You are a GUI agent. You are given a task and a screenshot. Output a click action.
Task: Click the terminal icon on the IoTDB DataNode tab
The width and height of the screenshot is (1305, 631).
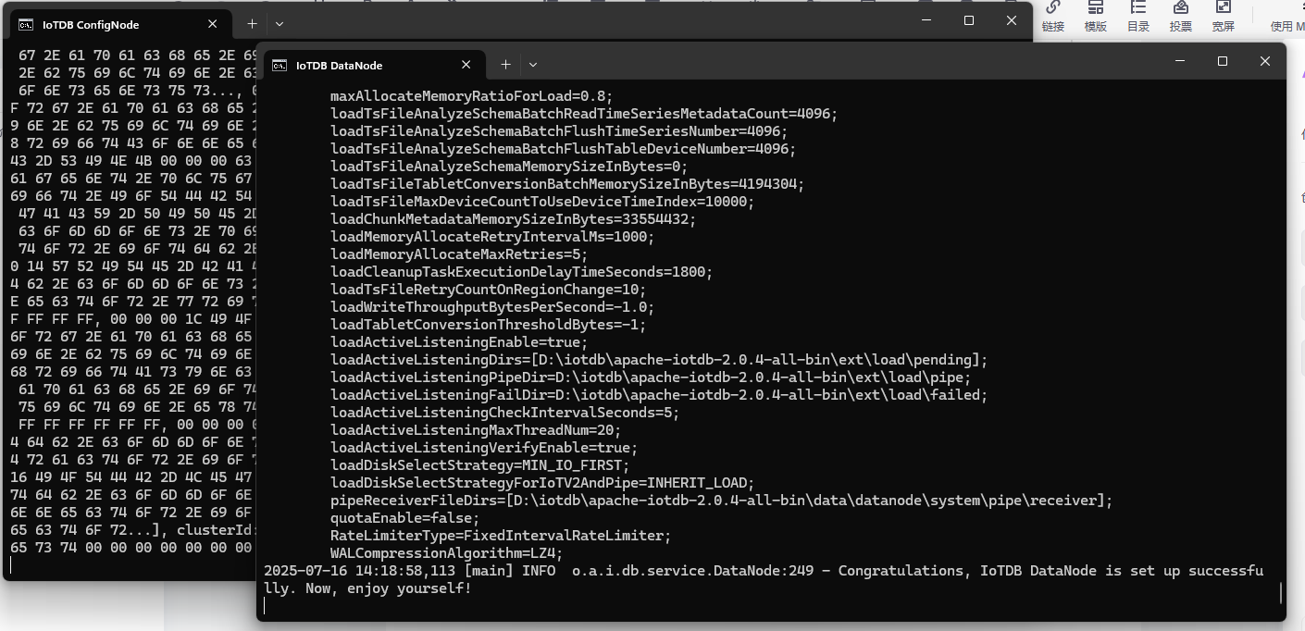[280, 65]
